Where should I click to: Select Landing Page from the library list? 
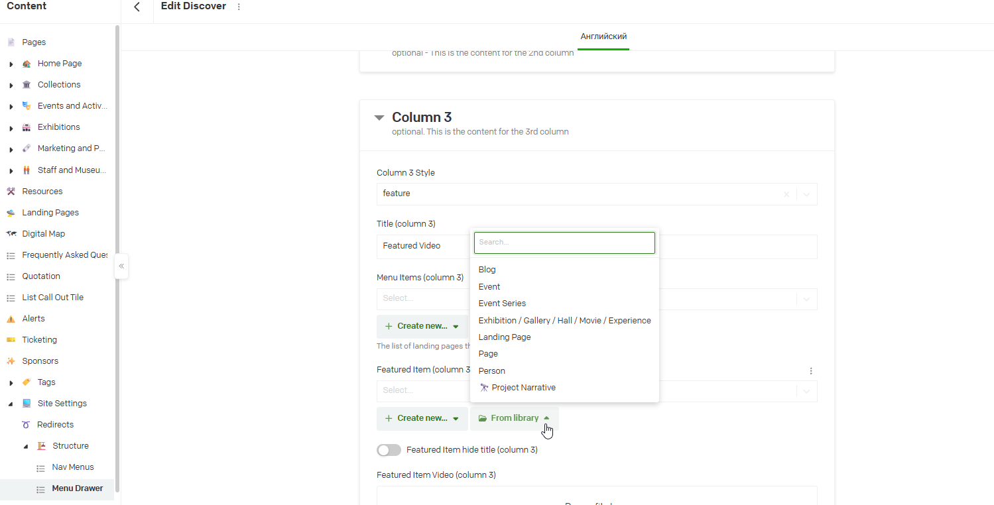coord(505,337)
